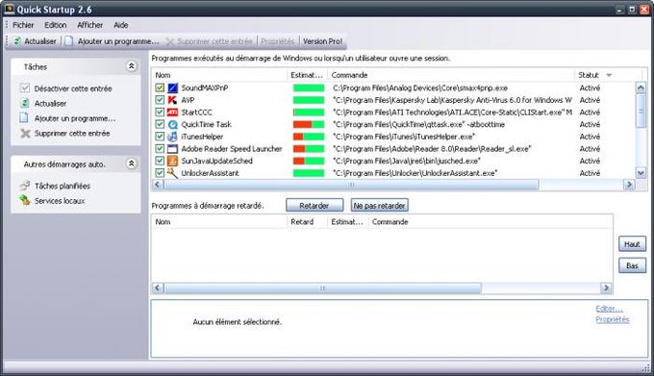
Task: Uncheck the SoundMAXPnP startup entry
Action: click(x=160, y=88)
